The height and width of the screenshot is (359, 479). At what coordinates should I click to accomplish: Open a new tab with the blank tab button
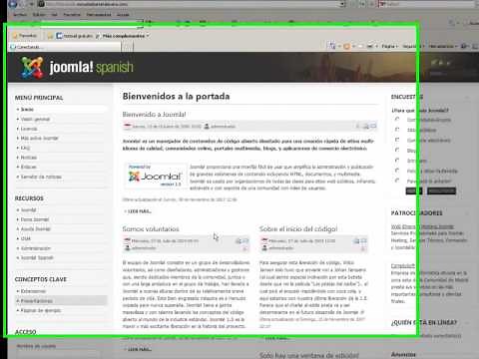click(x=128, y=47)
